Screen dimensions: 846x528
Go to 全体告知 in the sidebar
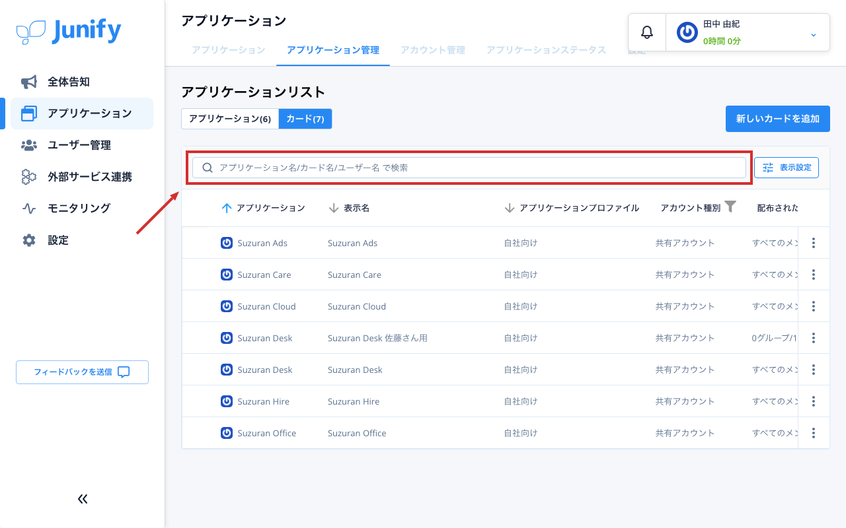tap(82, 82)
